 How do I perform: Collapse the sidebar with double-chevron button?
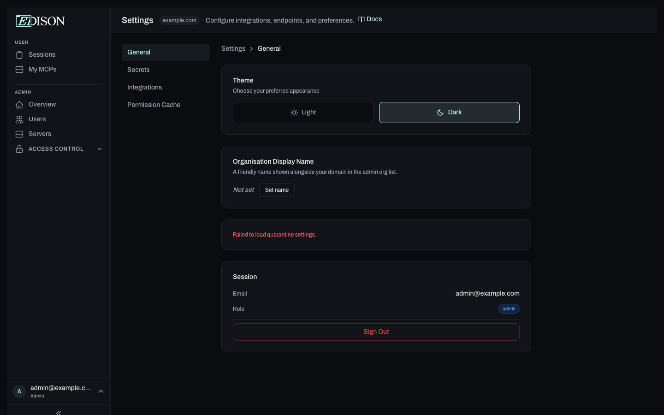click(x=58, y=412)
